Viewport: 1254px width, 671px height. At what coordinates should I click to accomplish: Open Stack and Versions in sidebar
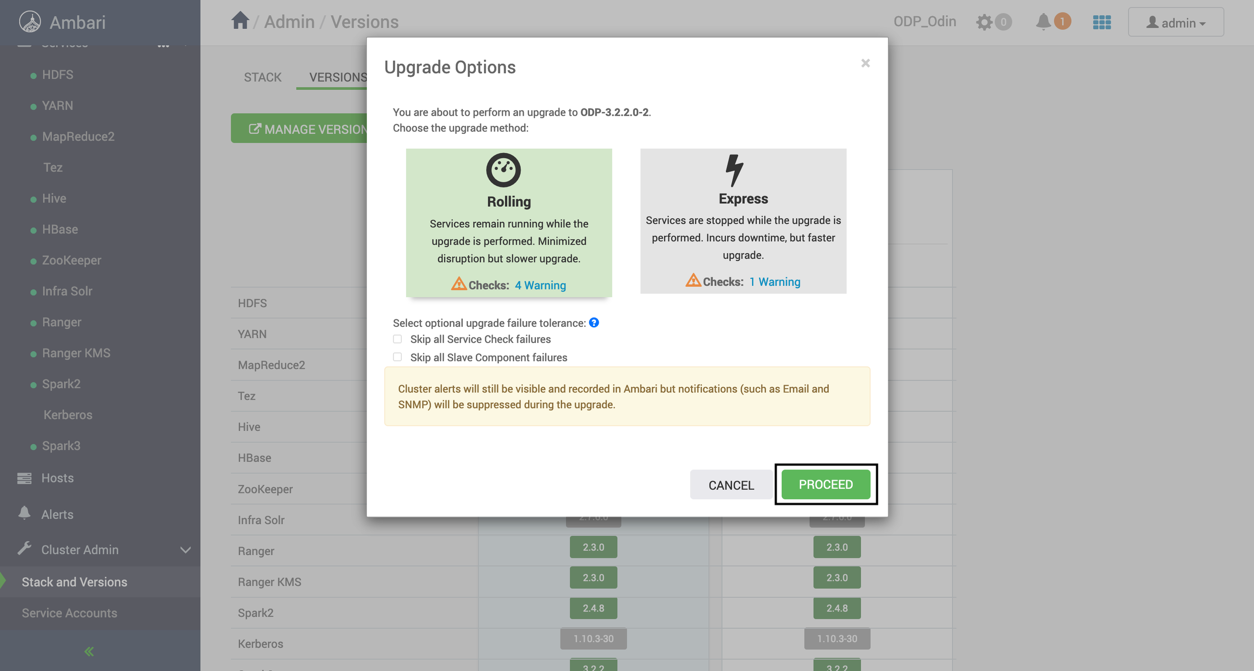(x=74, y=581)
